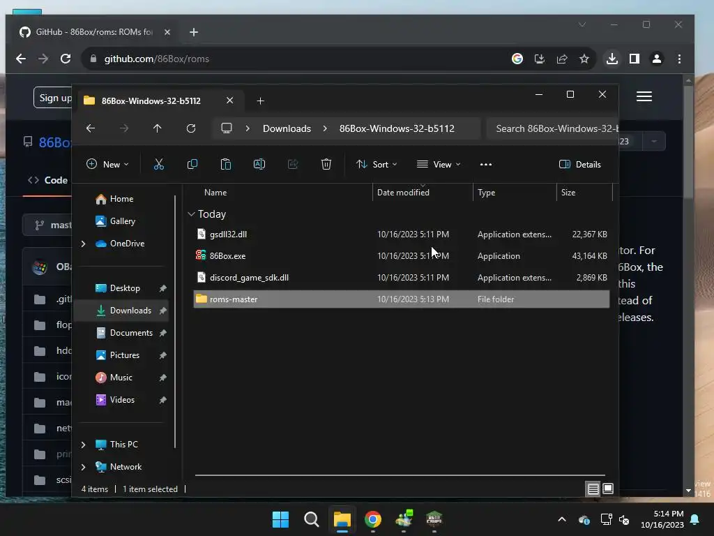Open the New dropdown in Explorer
The height and width of the screenshot is (536, 714).
point(107,165)
